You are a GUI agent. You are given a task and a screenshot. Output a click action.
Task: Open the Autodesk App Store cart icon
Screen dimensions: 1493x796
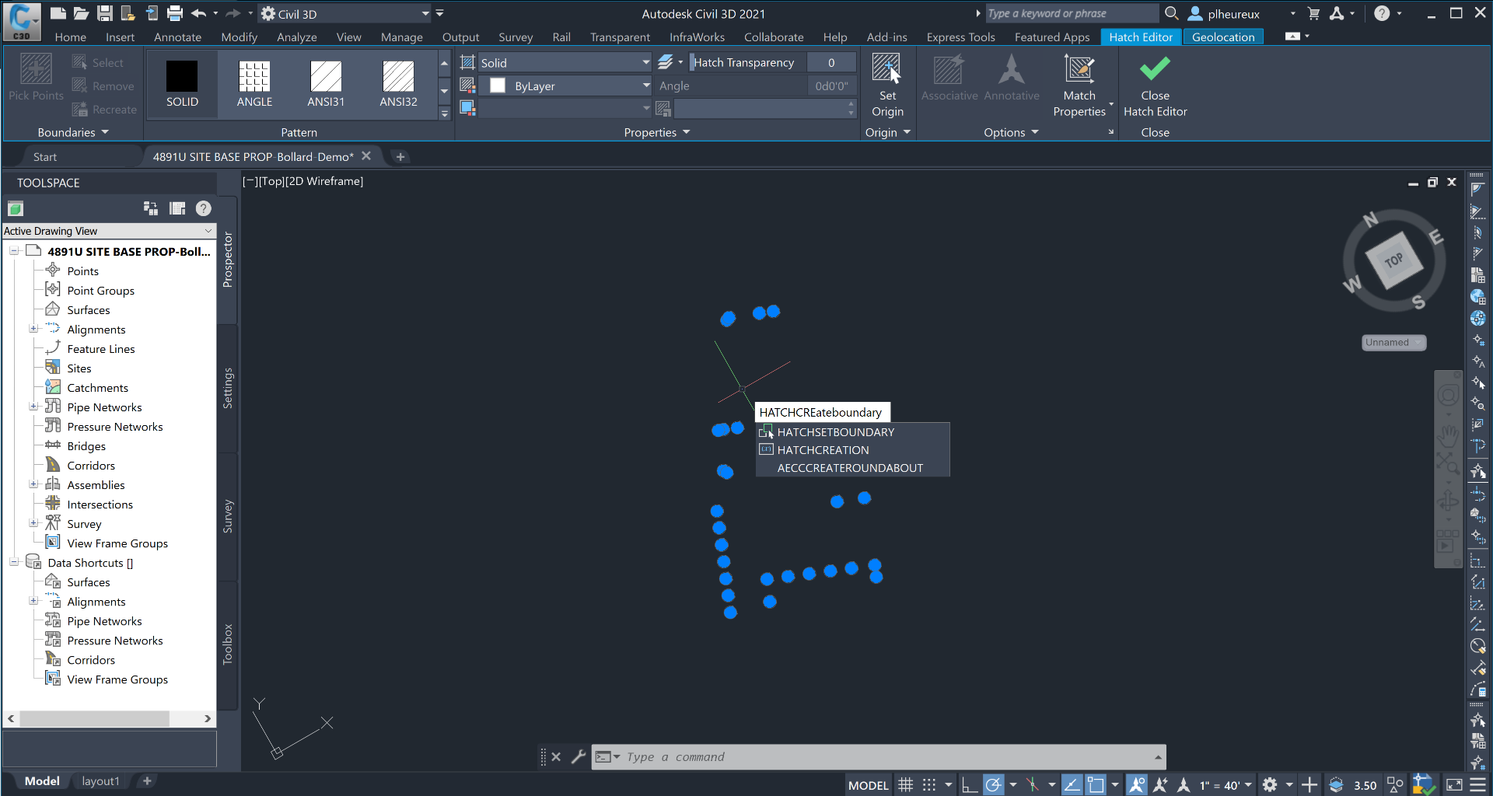click(x=1313, y=13)
